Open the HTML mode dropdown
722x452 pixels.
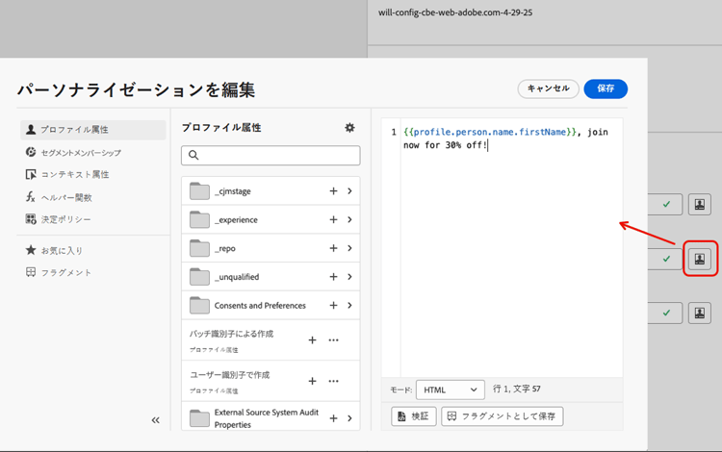point(450,389)
